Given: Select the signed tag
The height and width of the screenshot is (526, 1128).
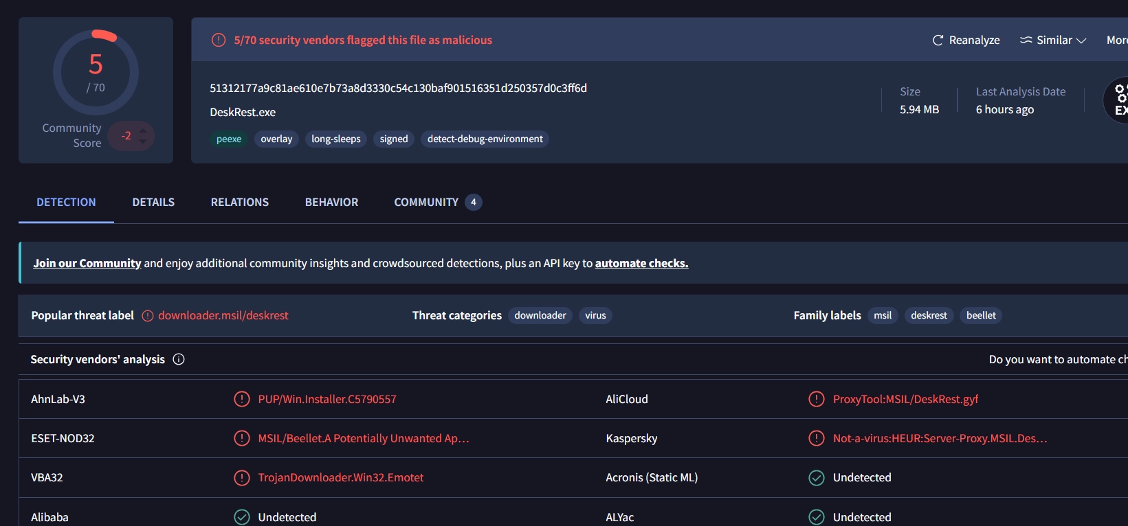Looking at the screenshot, I should click(394, 139).
